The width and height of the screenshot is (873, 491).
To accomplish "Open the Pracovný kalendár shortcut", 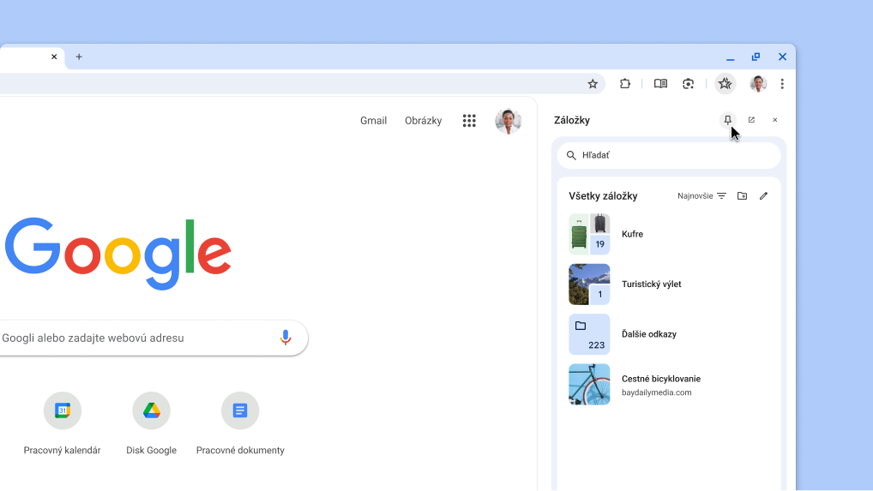I will [63, 423].
